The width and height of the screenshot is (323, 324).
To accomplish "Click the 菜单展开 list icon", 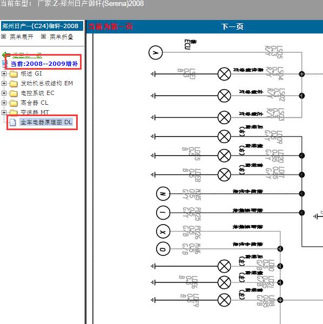I will point(4,37).
